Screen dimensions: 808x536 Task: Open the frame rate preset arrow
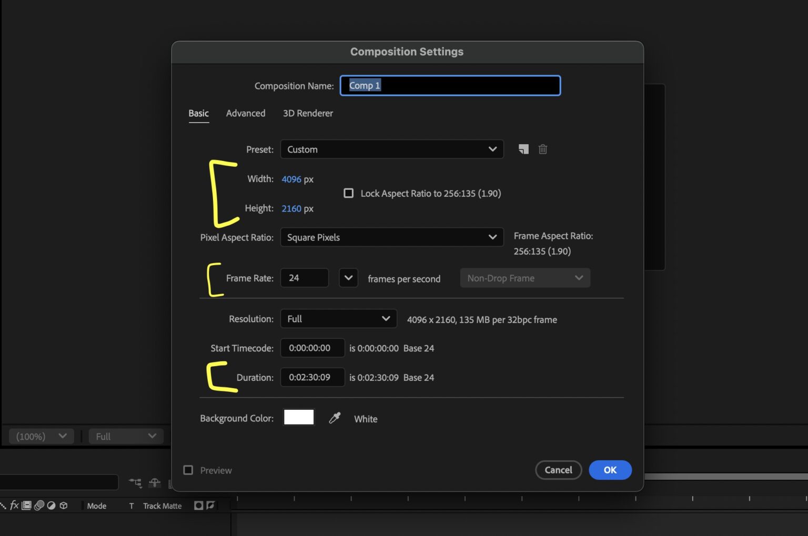tap(348, 278)
